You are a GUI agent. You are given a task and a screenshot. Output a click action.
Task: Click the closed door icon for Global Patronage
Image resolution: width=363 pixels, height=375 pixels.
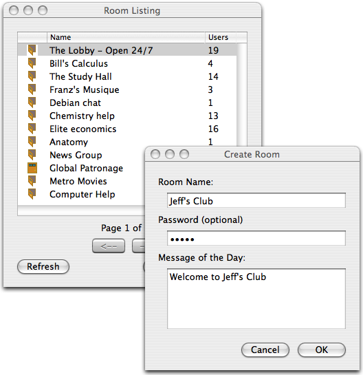pyautogui.click(x=32, y=168)
